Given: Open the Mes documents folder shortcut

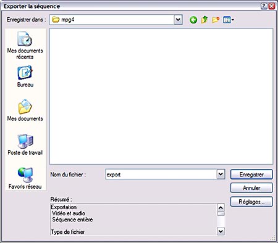Looking at the screenshot, I should tap(25, 110).
